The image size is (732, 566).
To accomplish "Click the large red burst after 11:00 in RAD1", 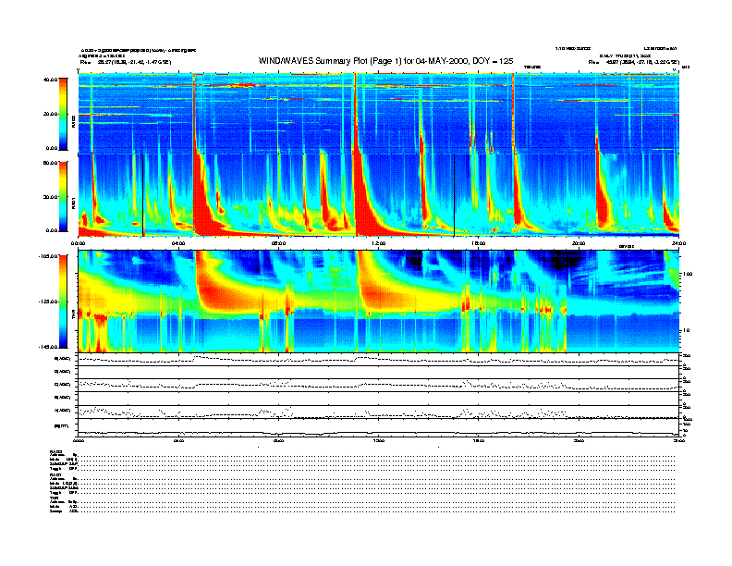I will point(365,205).
